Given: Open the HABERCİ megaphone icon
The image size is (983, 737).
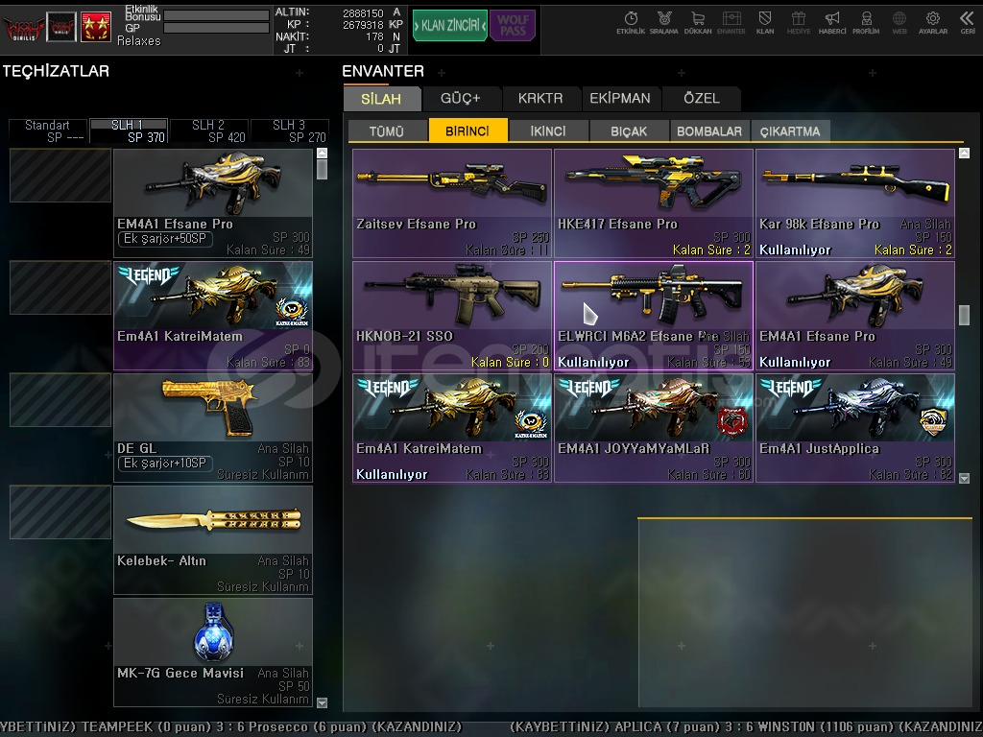Looking at the screenshot, I should 832,23.
